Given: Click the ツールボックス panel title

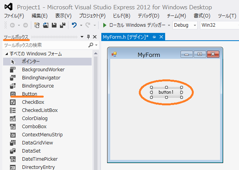Looking at the screenshot, I should (x=16, y=37).
